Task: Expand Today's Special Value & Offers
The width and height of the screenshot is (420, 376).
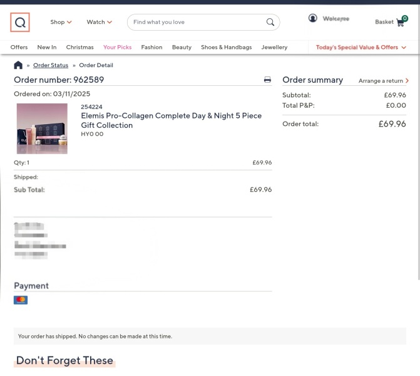Action: (361, 47)
